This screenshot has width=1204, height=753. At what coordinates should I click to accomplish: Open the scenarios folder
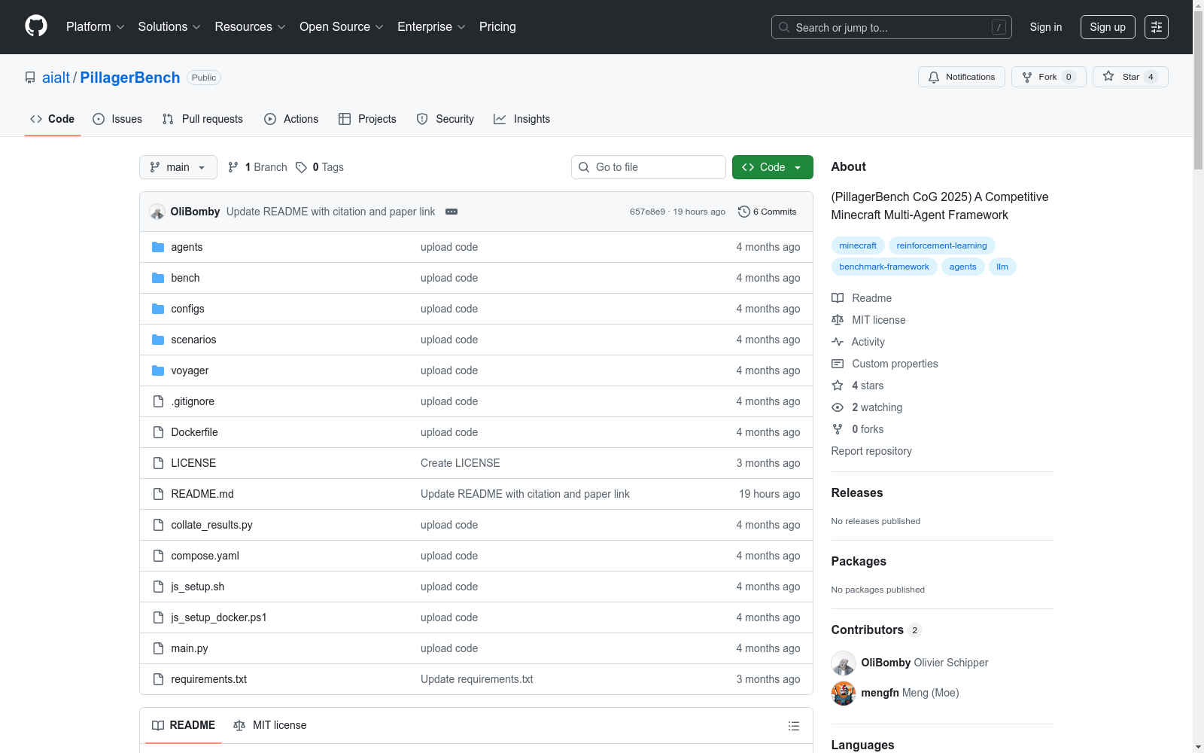193,340
